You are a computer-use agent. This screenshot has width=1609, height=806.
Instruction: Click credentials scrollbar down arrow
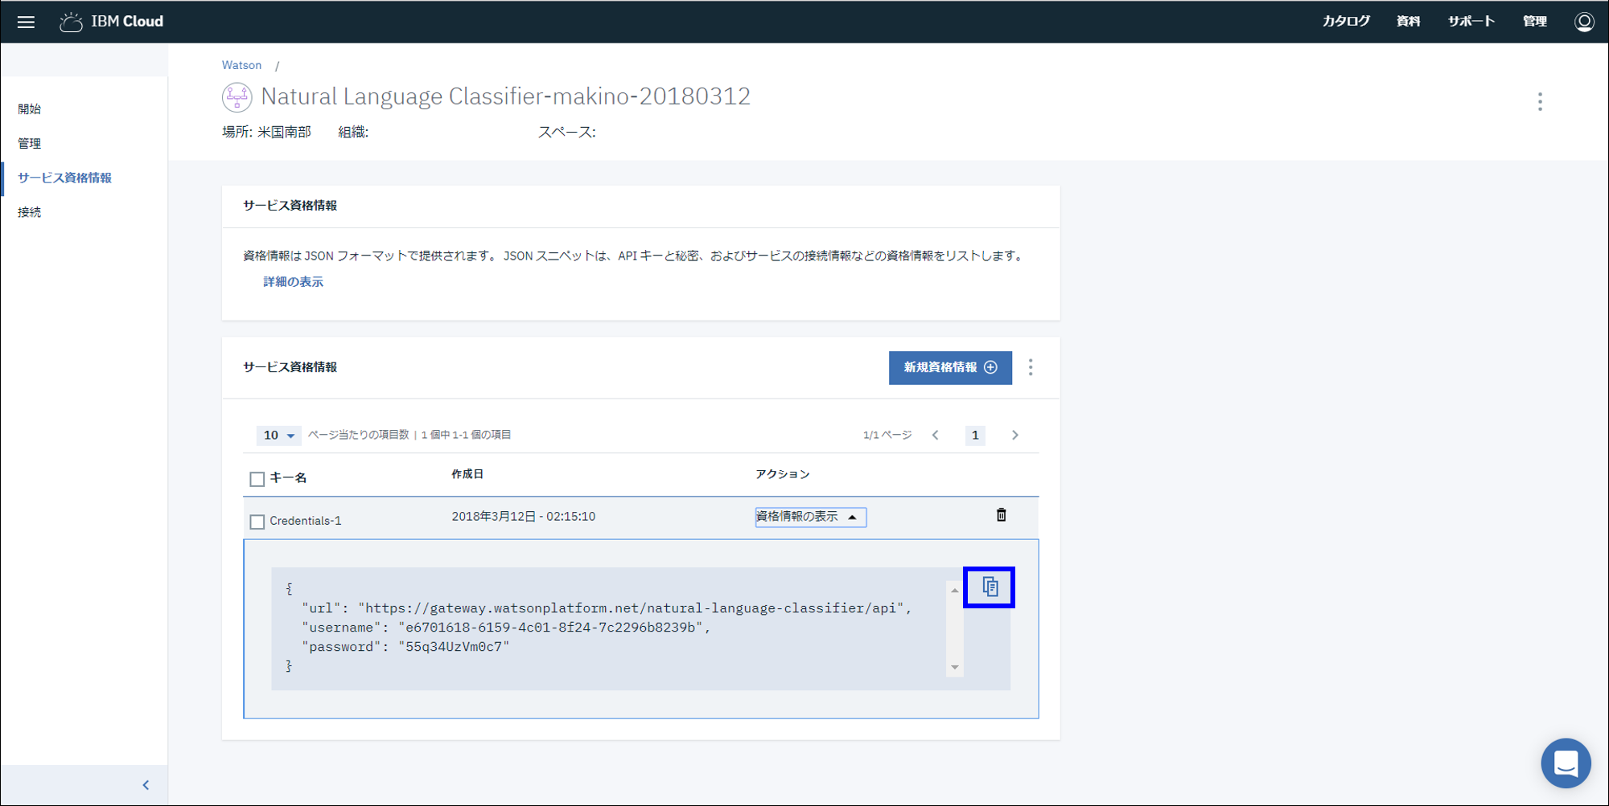pyautogui.click(x=955, y=667)
